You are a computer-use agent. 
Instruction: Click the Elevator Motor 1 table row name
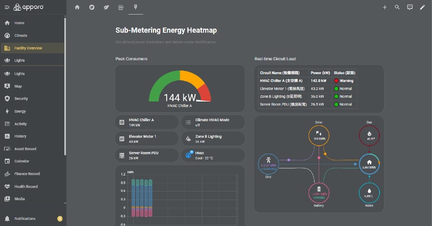(282, 89)
